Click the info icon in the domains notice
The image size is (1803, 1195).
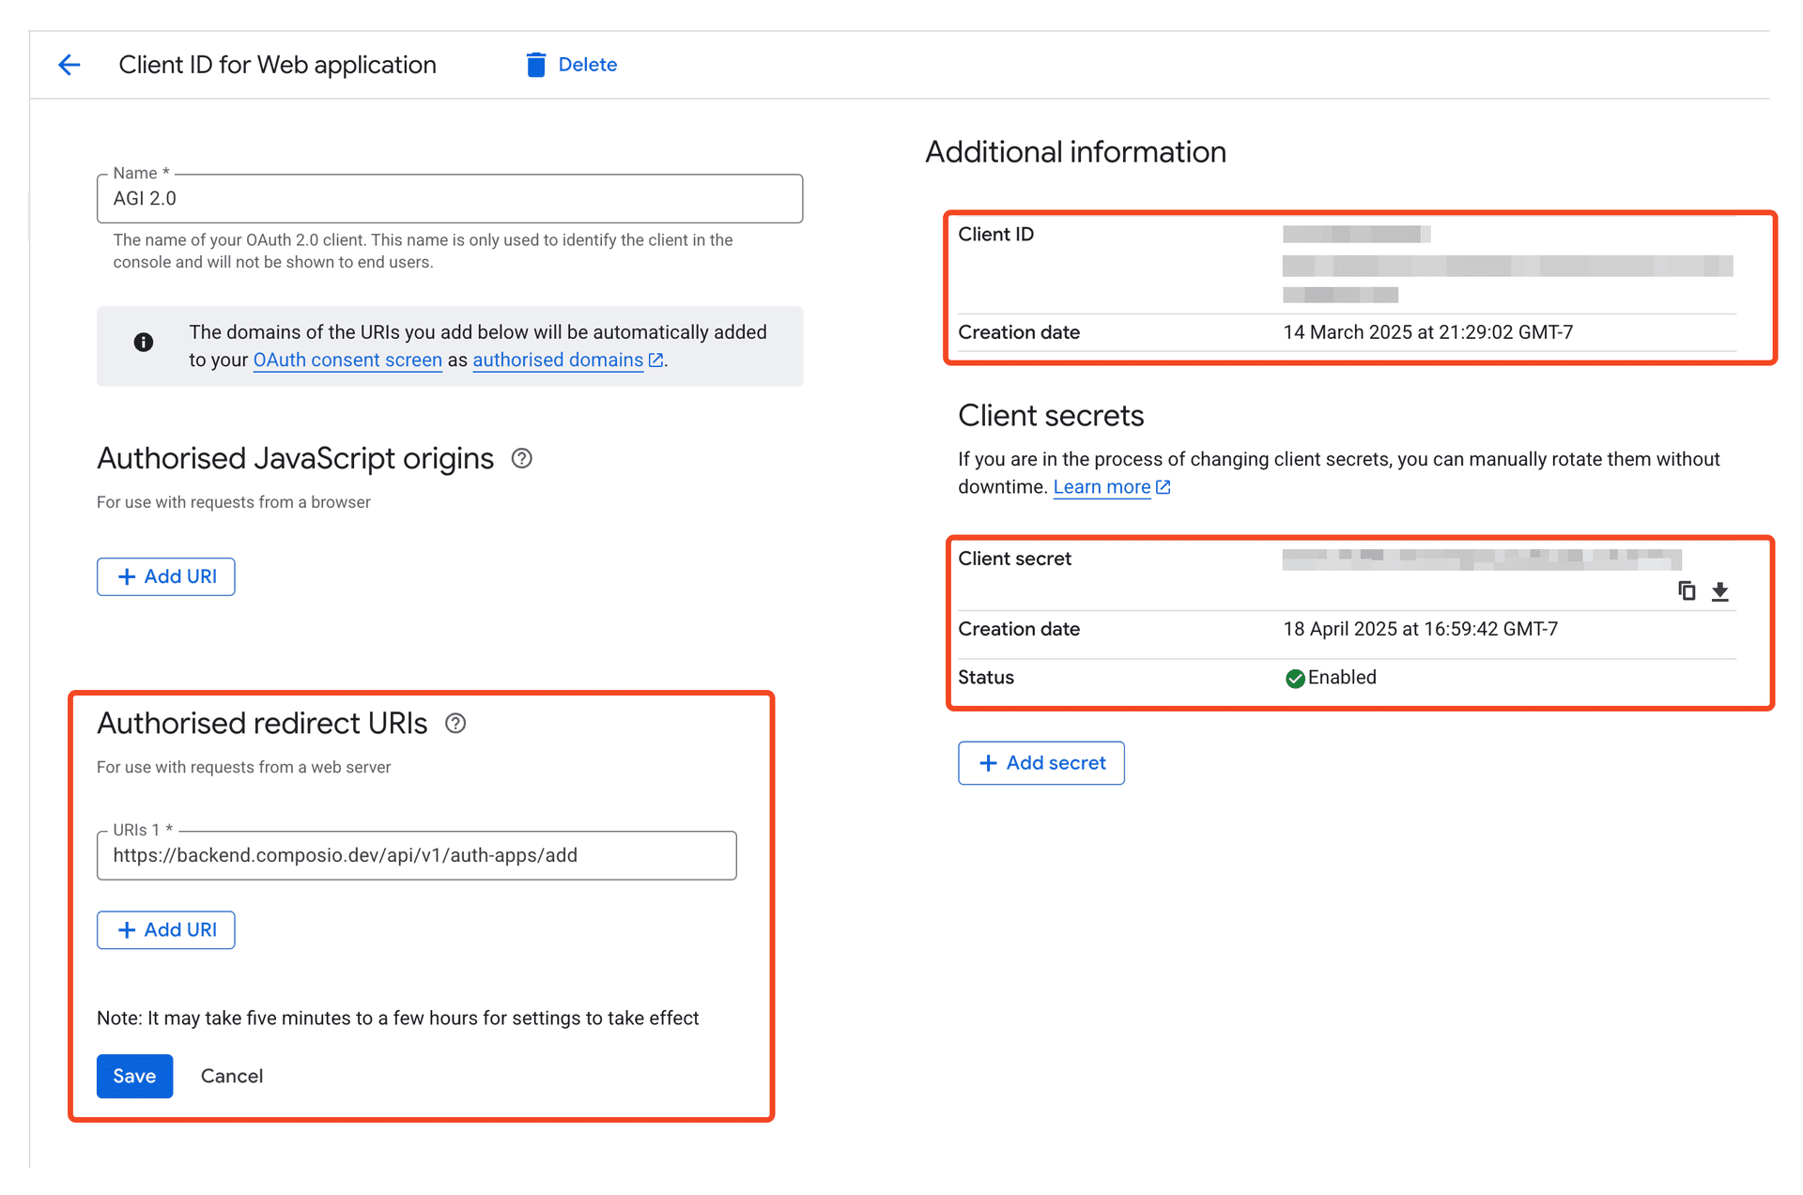143,342
